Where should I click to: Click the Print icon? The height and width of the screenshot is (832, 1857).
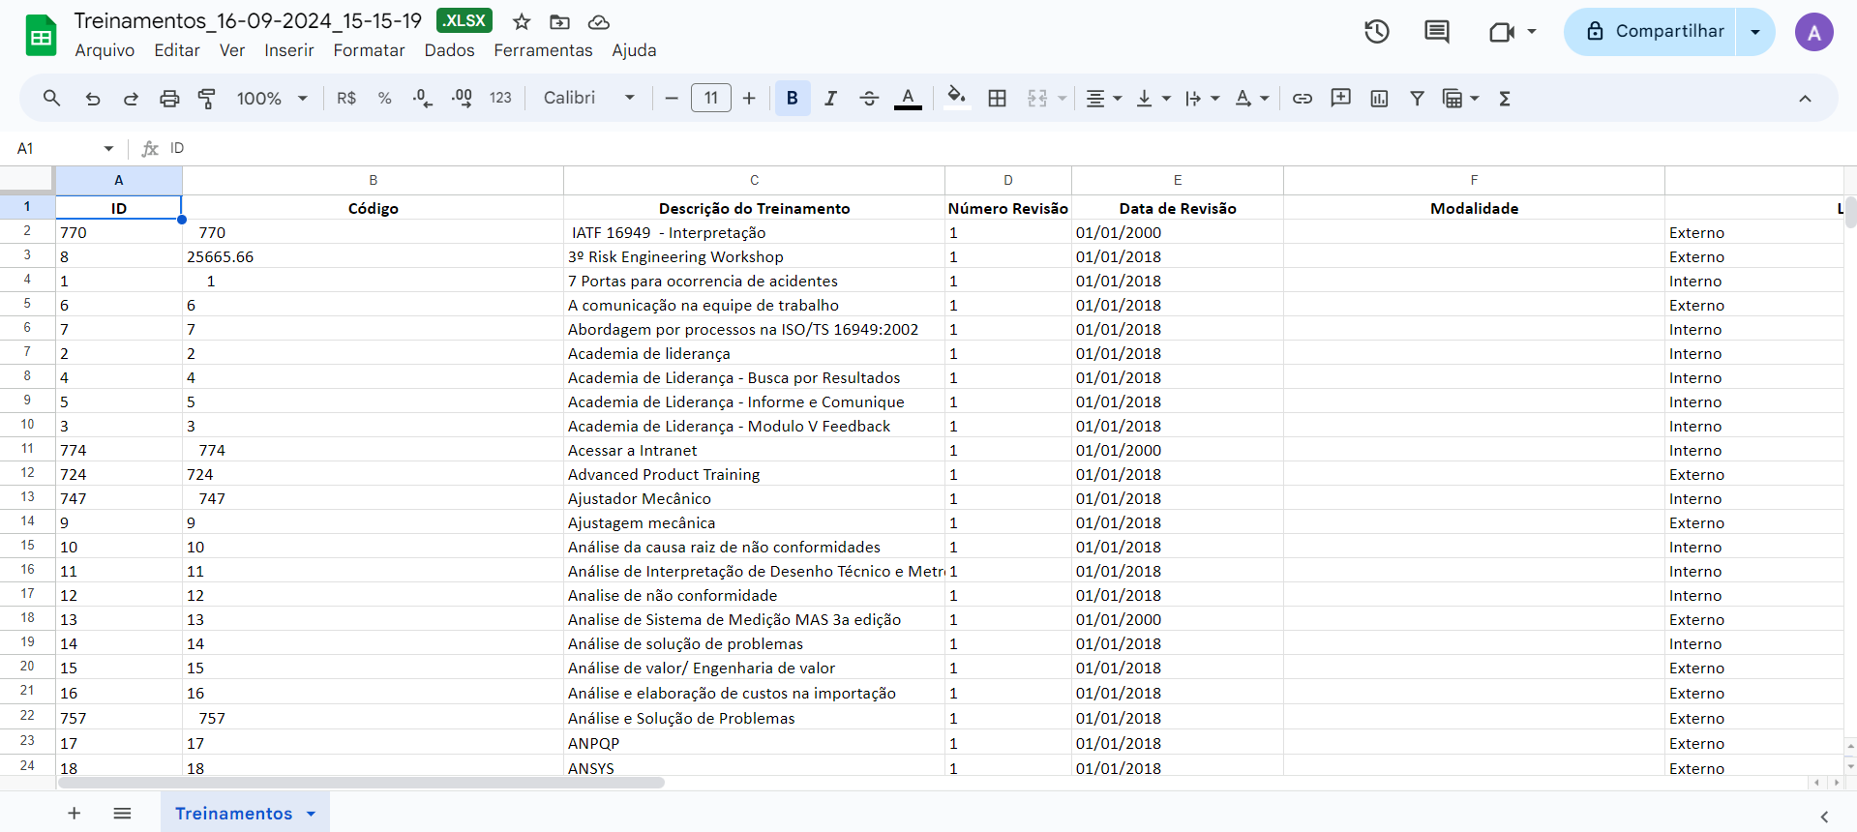pos(169,98)
